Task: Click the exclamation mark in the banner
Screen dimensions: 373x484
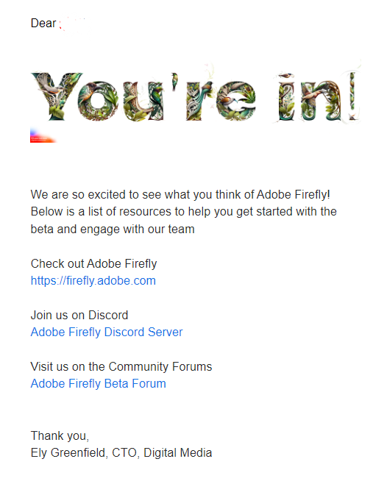Action: [x=353, y=96]
